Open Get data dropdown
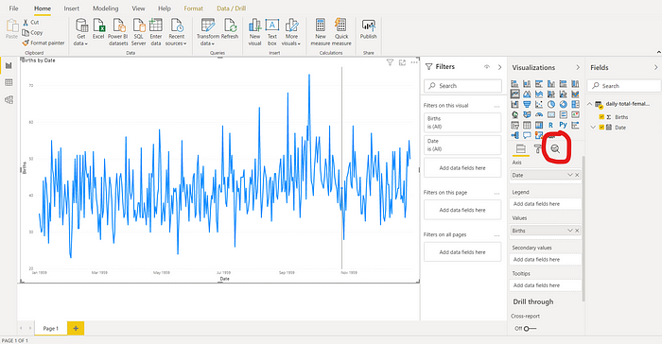The width and height of the screenshot is (662, 344). [81, 43]
